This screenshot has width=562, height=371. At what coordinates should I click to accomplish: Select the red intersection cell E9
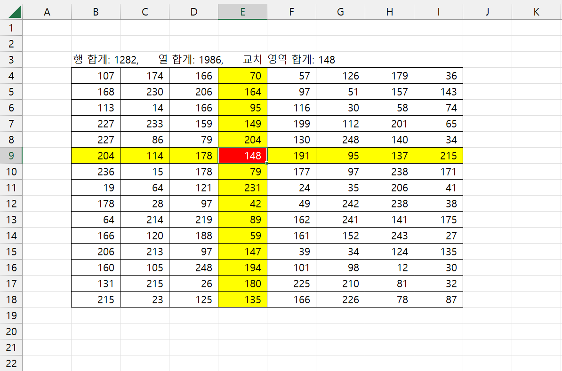242,156
